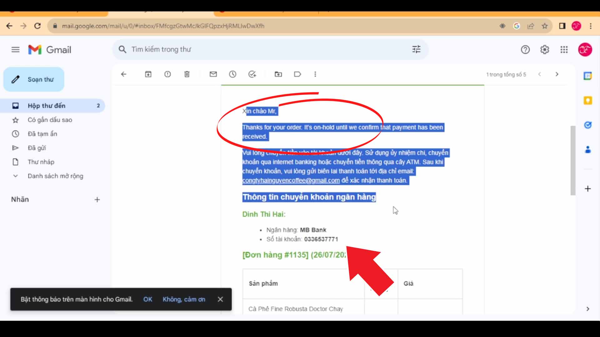Viewport: 600px width, 337px height.
Task: Open the Gmail main menu hamburger
Action: pos(15,50)
